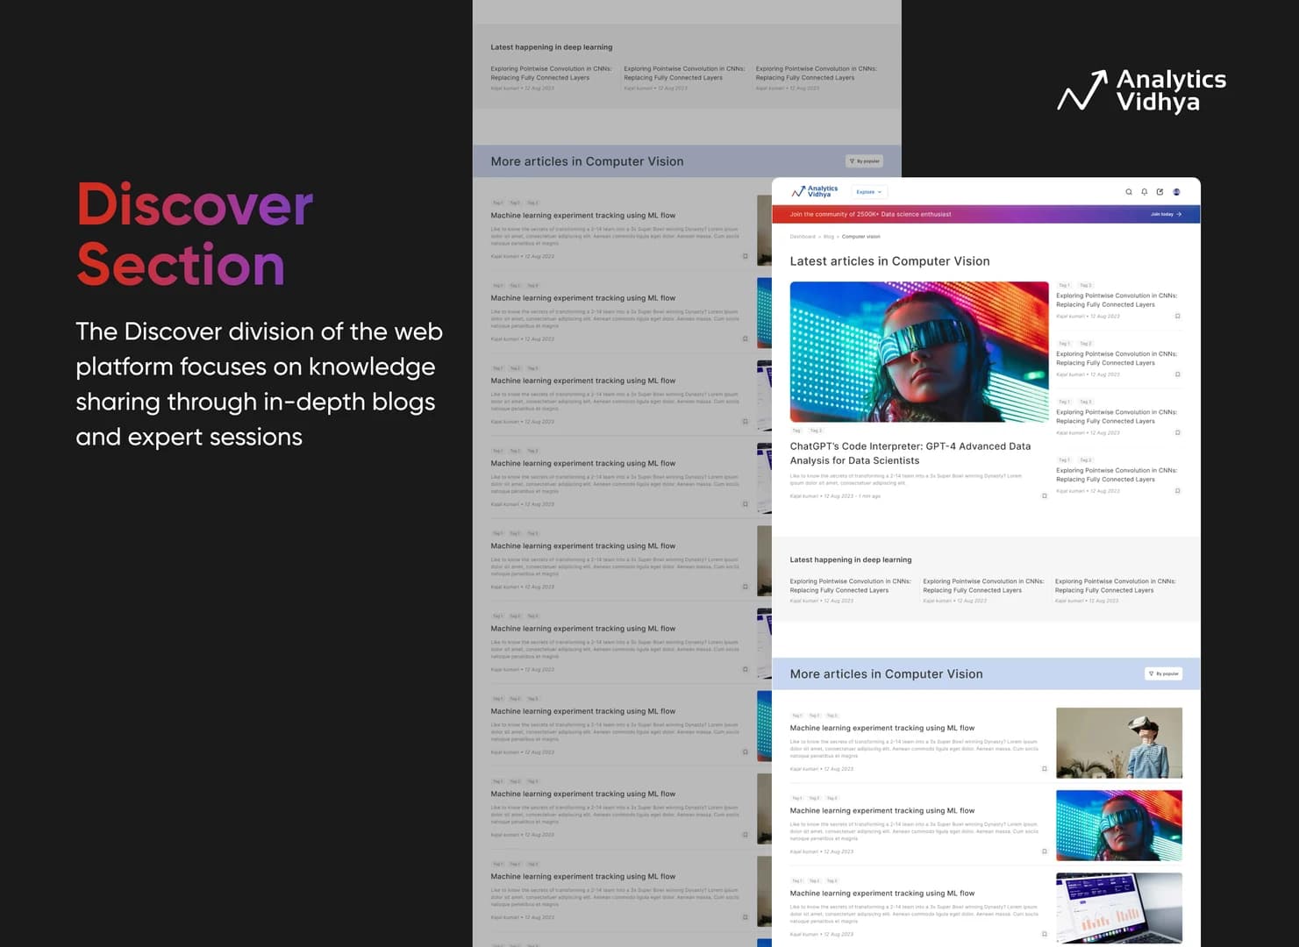1299x947 pixels.
Task: Open the laptop dashboard thumbnail
Action: [x=1119, y=908]
